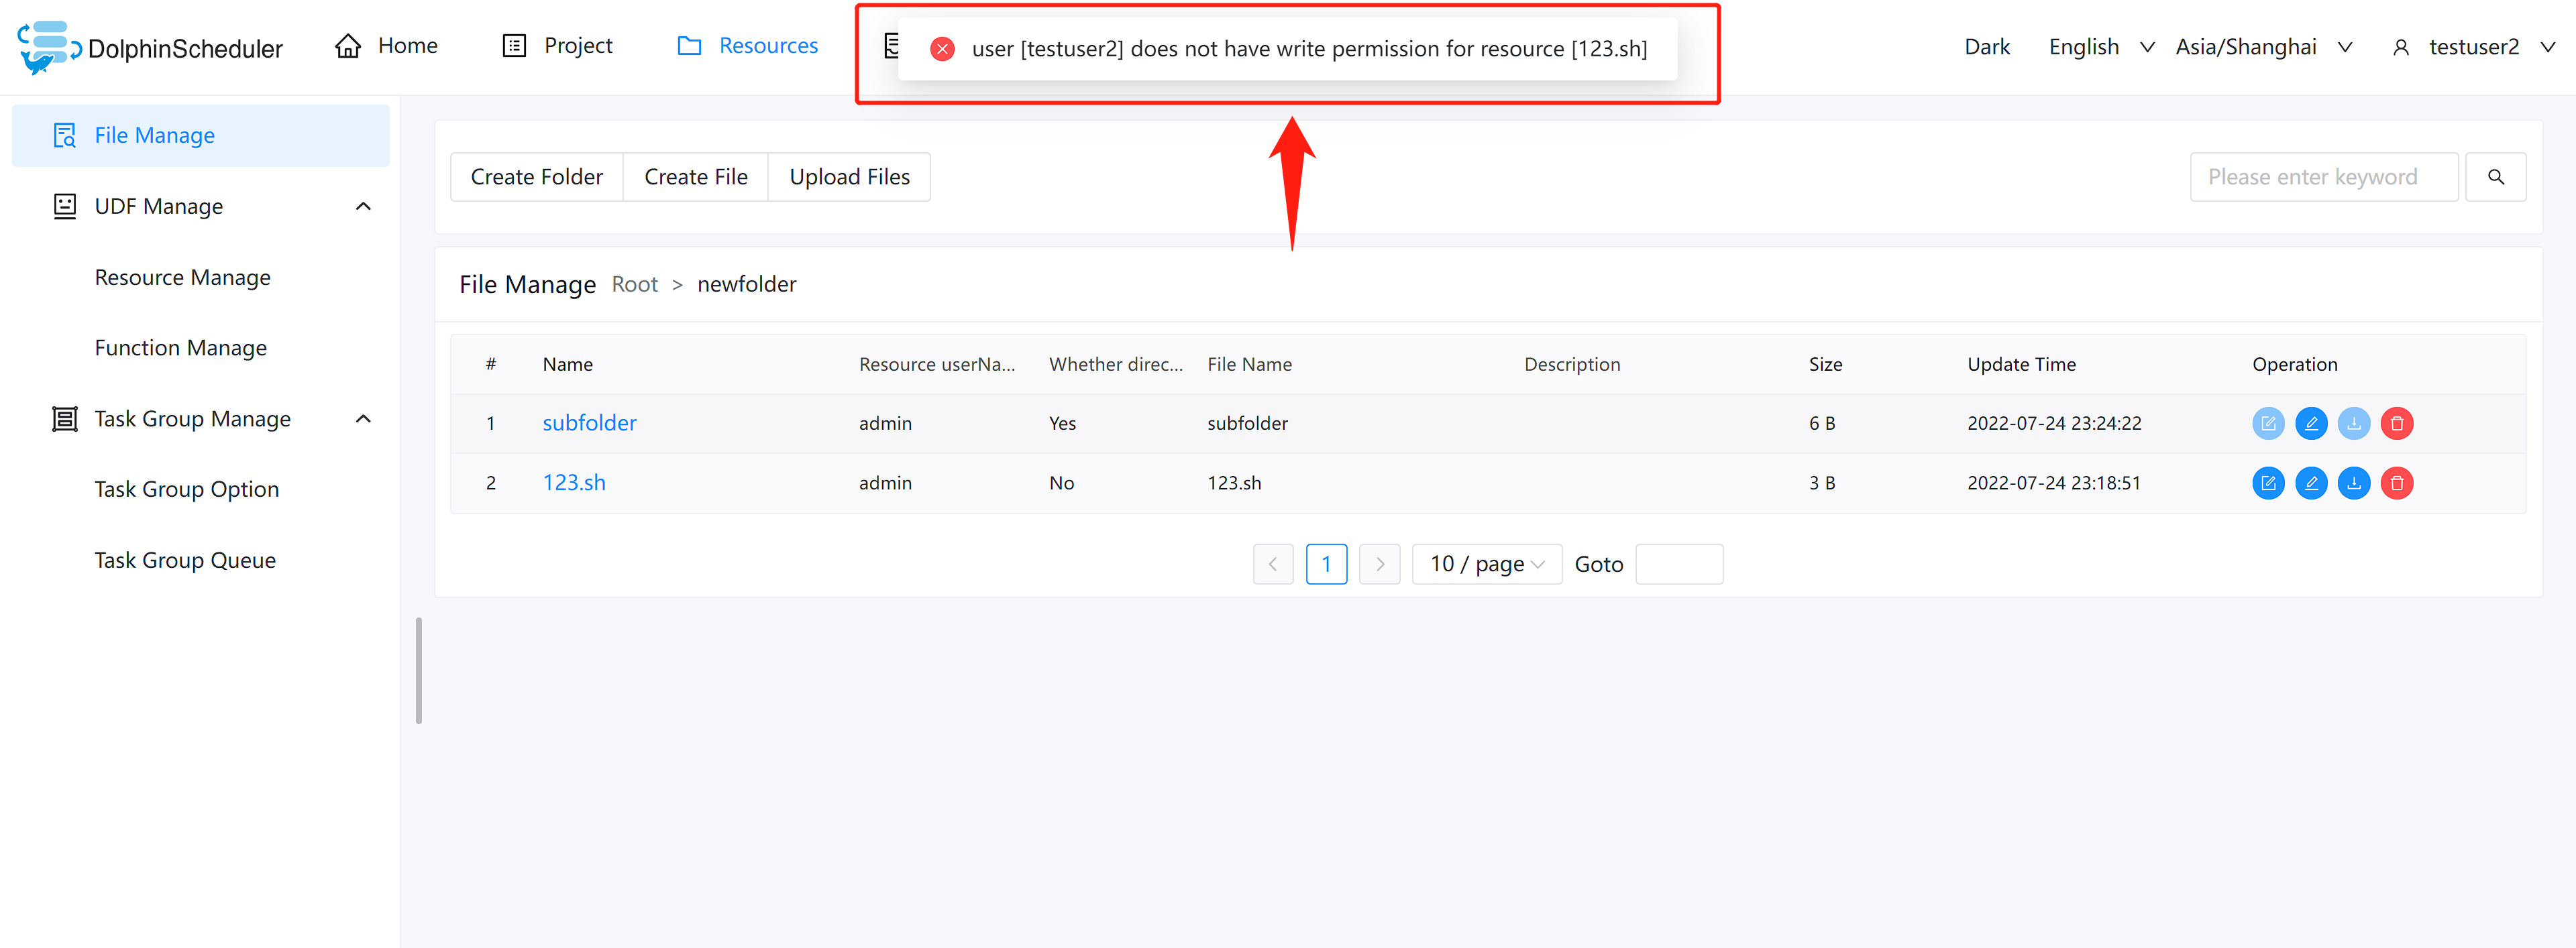The height and width of the screenshot is (948, 2576).
Task: Toggle Dark theme mode
Action: coord(1986,47)
